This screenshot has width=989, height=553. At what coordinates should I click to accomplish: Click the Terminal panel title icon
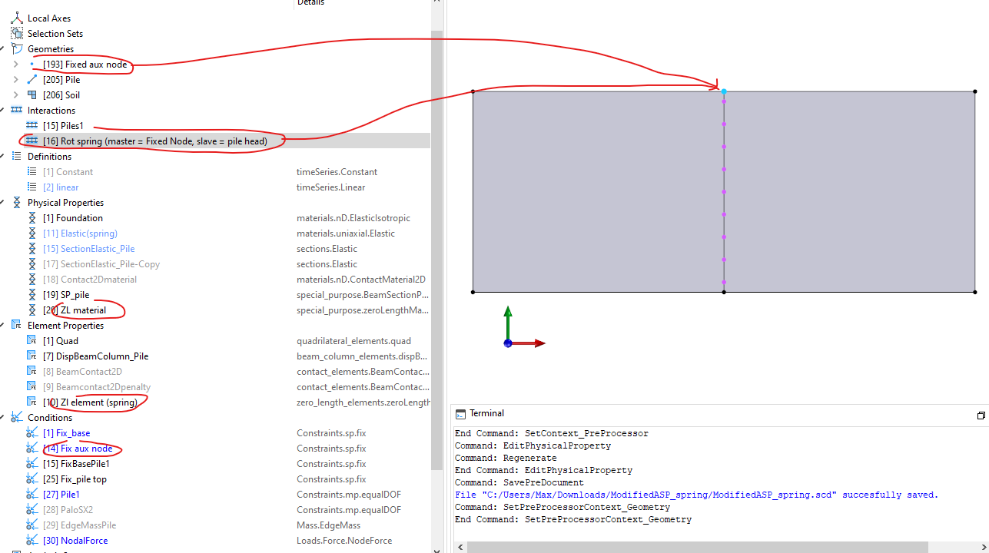point(460,414)
